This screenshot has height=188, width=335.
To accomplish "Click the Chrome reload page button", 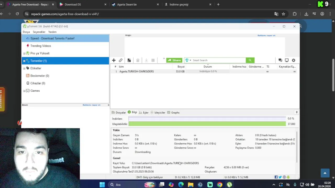I will click(x=17, y=14).
